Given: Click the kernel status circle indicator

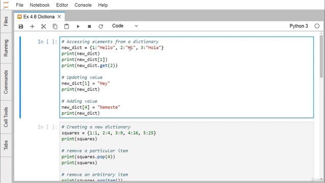Looking at the screenshot, I should (317, 26).
